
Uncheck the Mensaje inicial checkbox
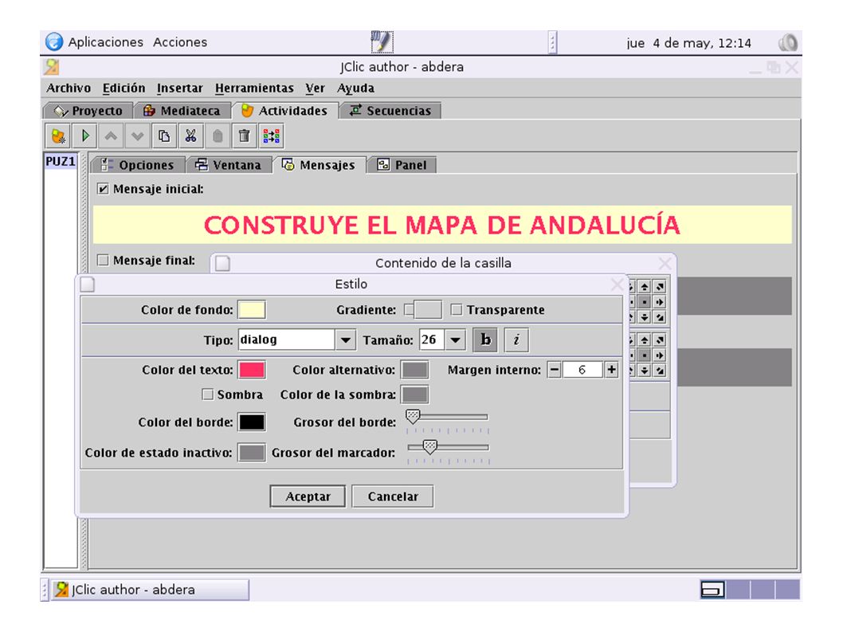coord(103,189)
